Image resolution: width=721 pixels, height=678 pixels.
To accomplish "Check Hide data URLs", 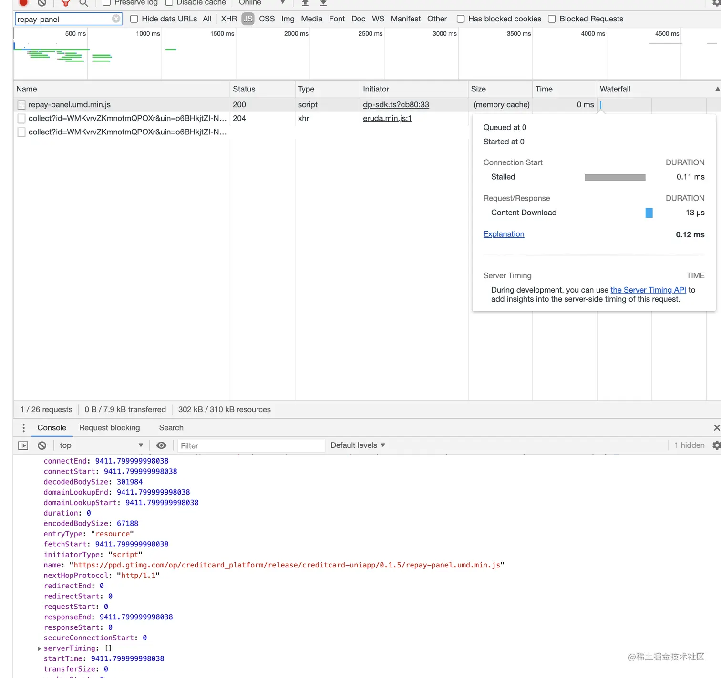I will (134, 19).
